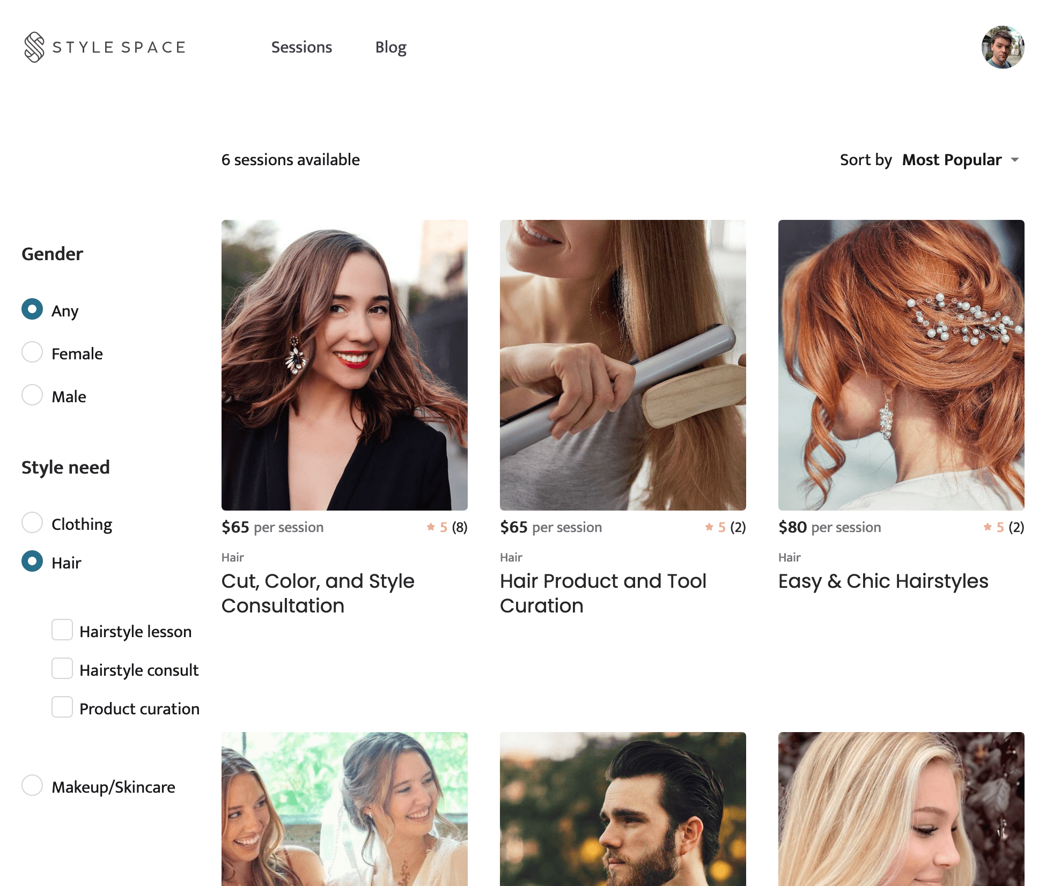The width and height of the screenshot is (1046, 886).
Task: Open the Easy & Chic Hairstyles title
Action: tap(883, 581)
